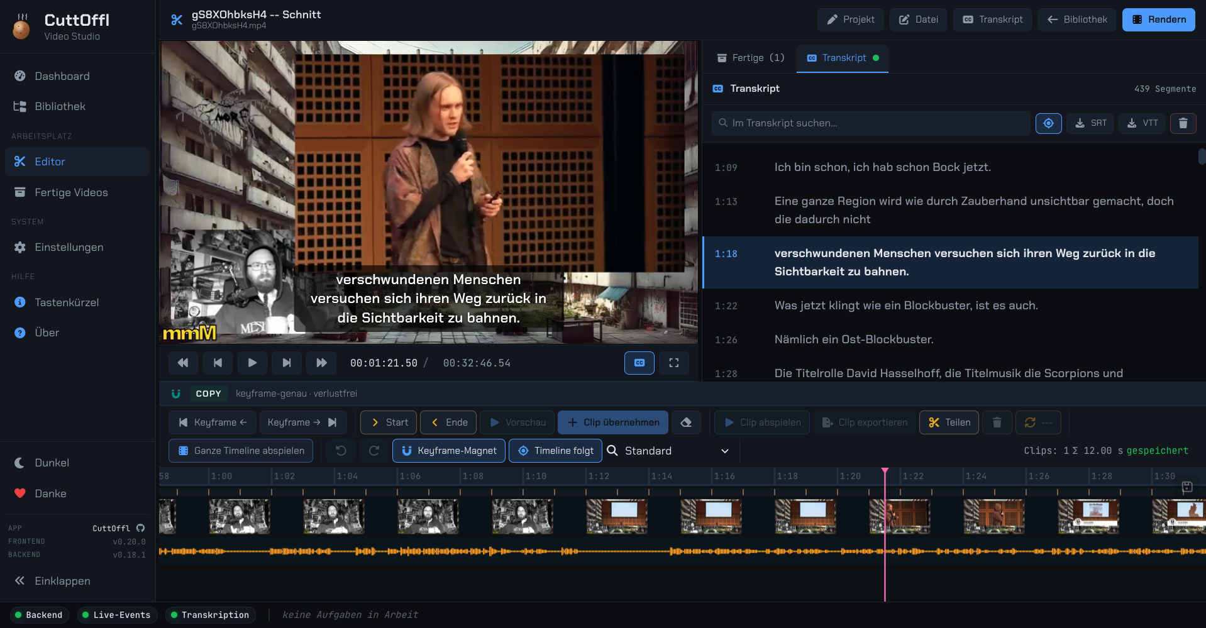Toggle the Keyframe-Magnet snapping
The width and height of the screenshot is (1206, 628).
pos(449,451)
